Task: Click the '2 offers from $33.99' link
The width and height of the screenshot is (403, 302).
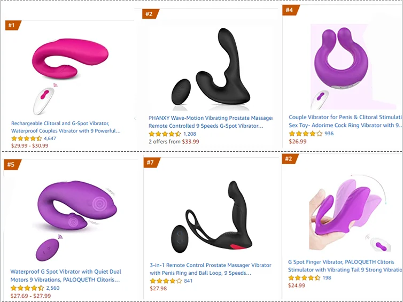Action: [x=174, y=142]
